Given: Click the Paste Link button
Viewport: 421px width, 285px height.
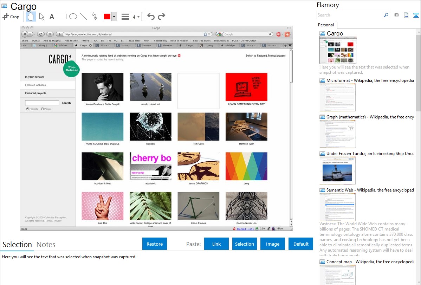Looking at the screenshot, I should pyautogui.click(x=216, y=244).
